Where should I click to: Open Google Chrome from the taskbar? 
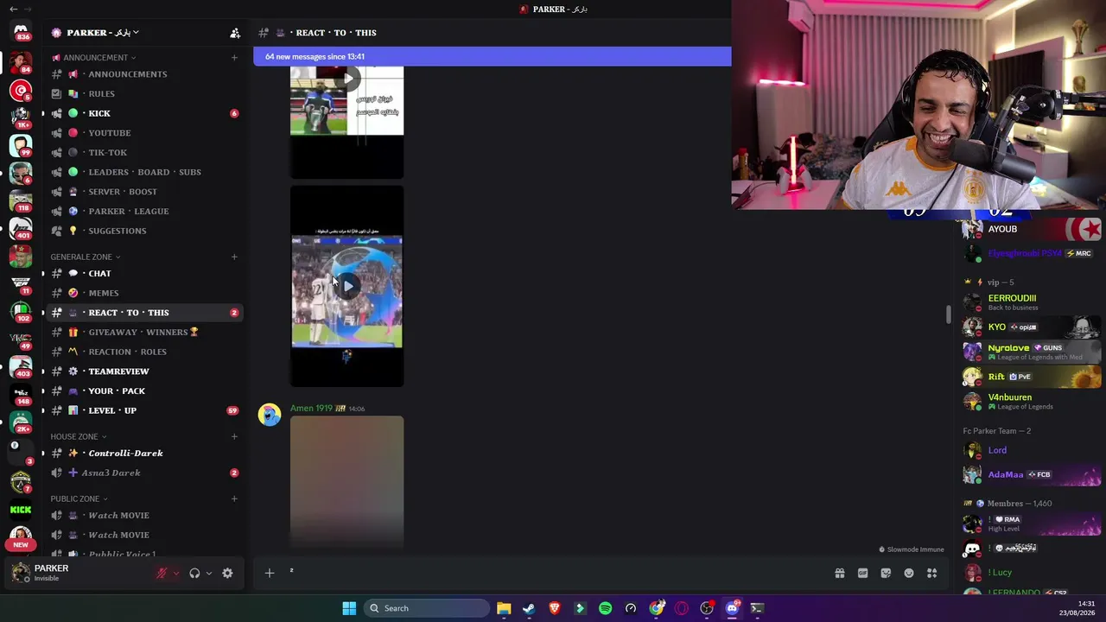click(x=657, y=608)
